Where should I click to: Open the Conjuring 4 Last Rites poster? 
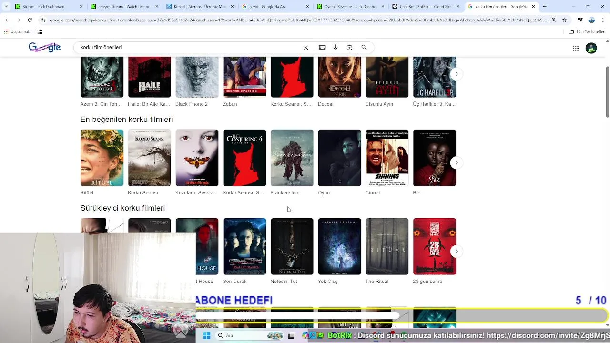click(244, 158)
